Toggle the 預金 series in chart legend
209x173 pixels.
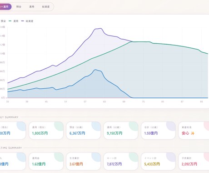click(x=3, y=21)
